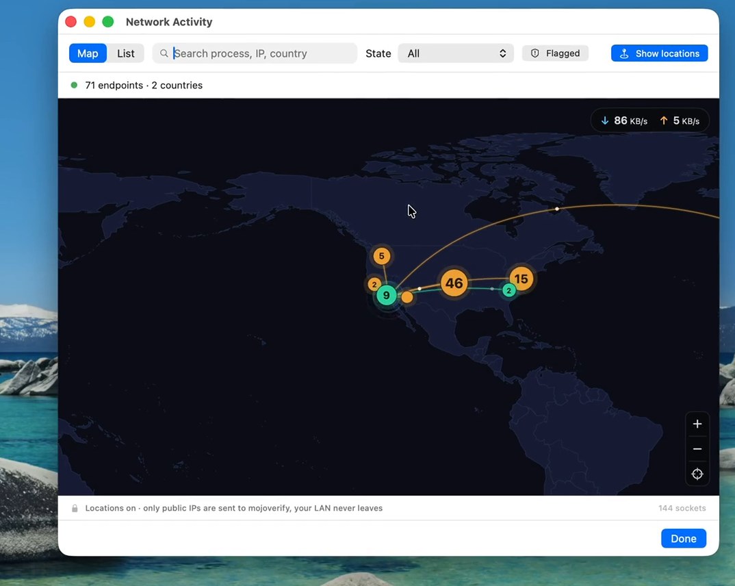
Task: Click the shield icon on Flagged button
Action: (535, 53)
